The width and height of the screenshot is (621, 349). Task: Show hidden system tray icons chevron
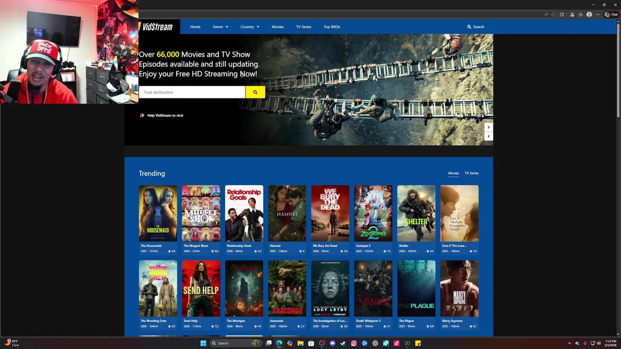click(570, 343)
